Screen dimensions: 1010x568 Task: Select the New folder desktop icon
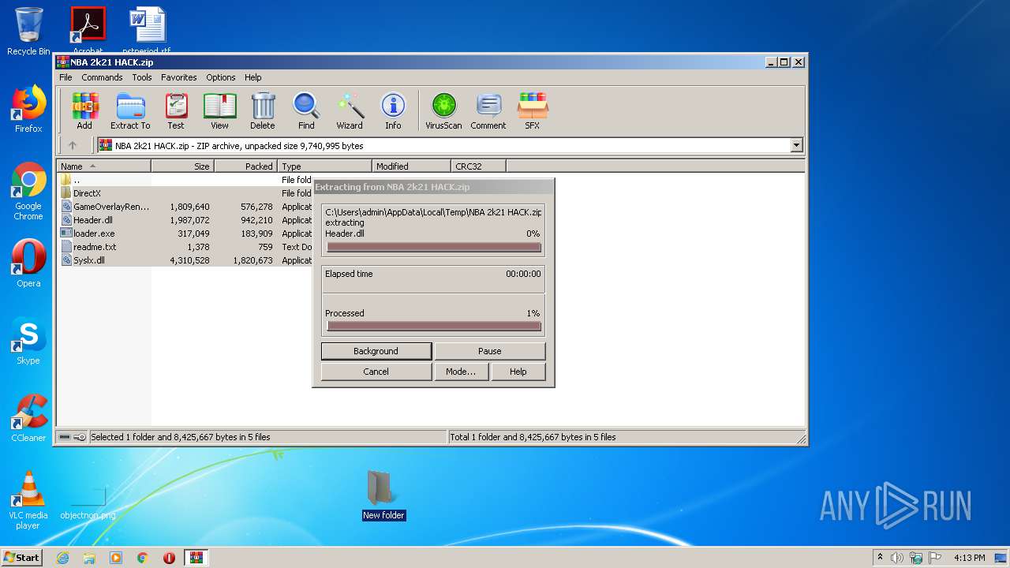383,495
